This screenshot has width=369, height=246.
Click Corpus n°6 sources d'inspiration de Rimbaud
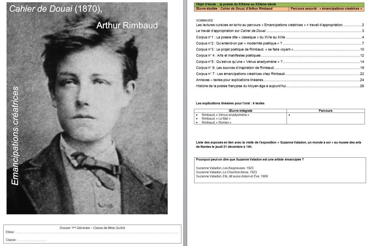pos(235,68)
